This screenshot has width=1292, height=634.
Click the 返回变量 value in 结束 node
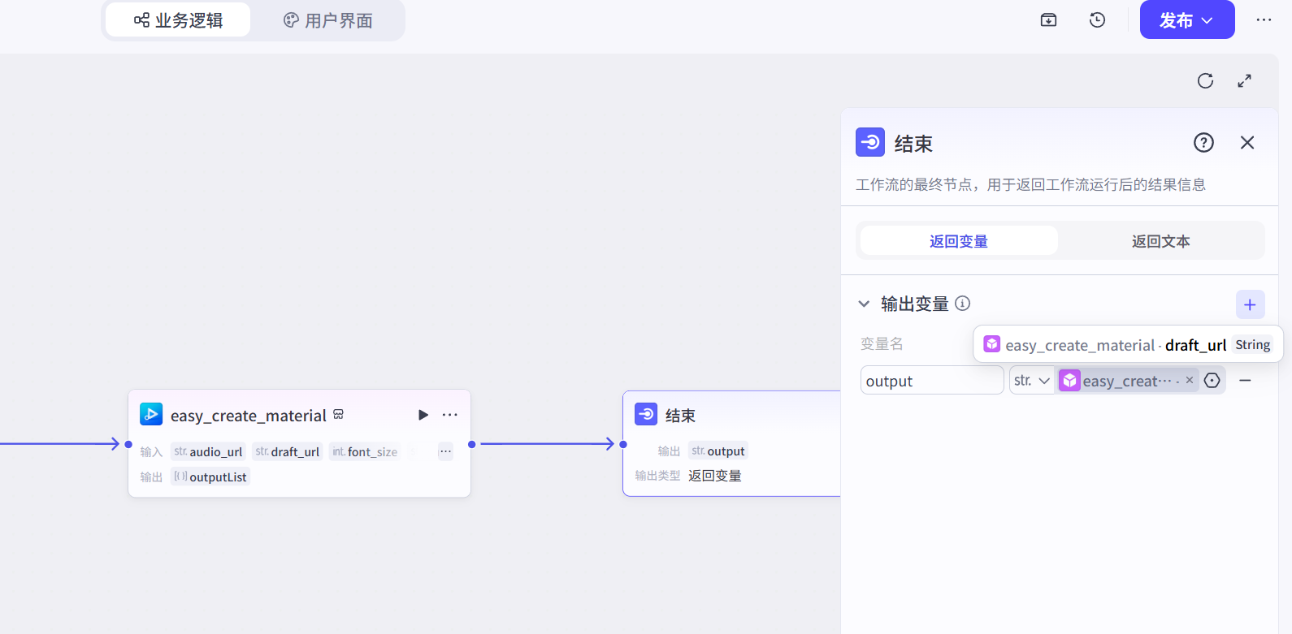(715, 476)
